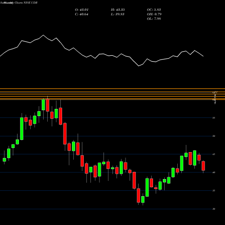
Task: Click the 35 price axis label
Action: tap(214, 191)
